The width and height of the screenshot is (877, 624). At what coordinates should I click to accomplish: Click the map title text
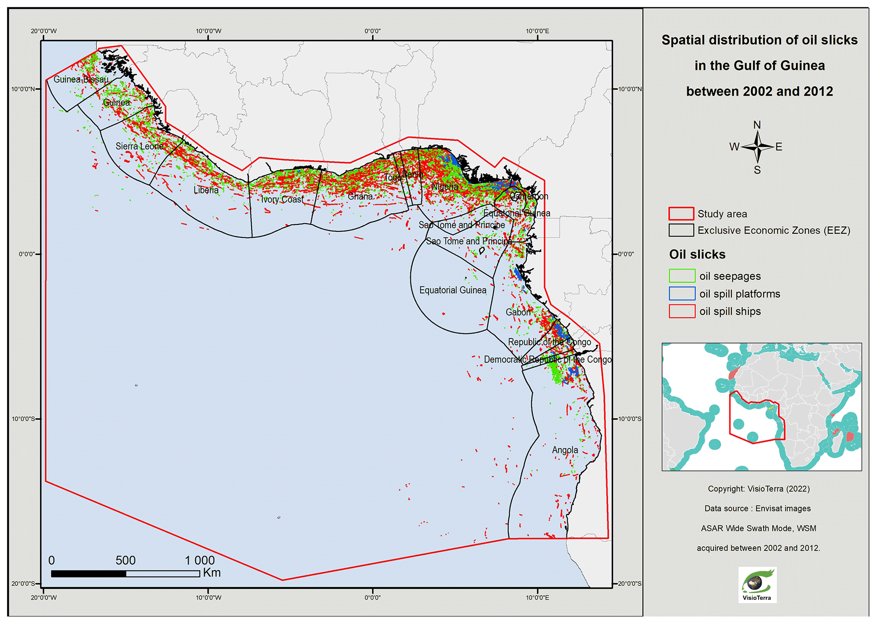(759, 65)
